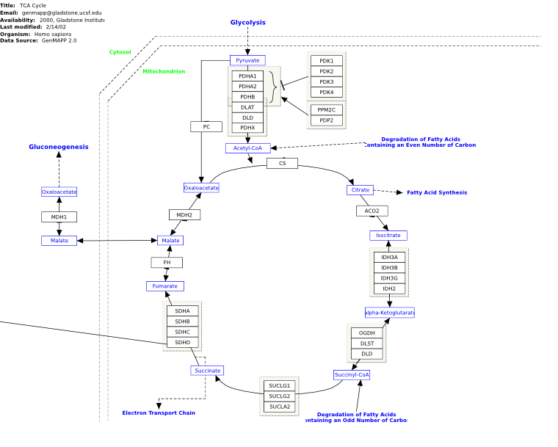Select the Succinate metabolite node
558x447 pixels.
tap(207, 371)
